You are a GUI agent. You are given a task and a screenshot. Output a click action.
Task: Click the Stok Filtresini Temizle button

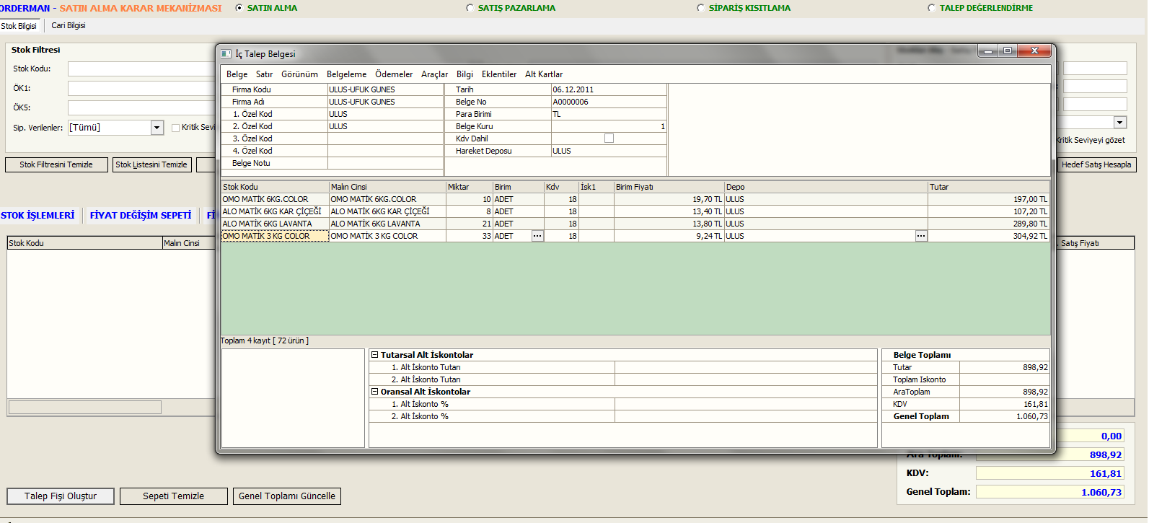[56, 164]
